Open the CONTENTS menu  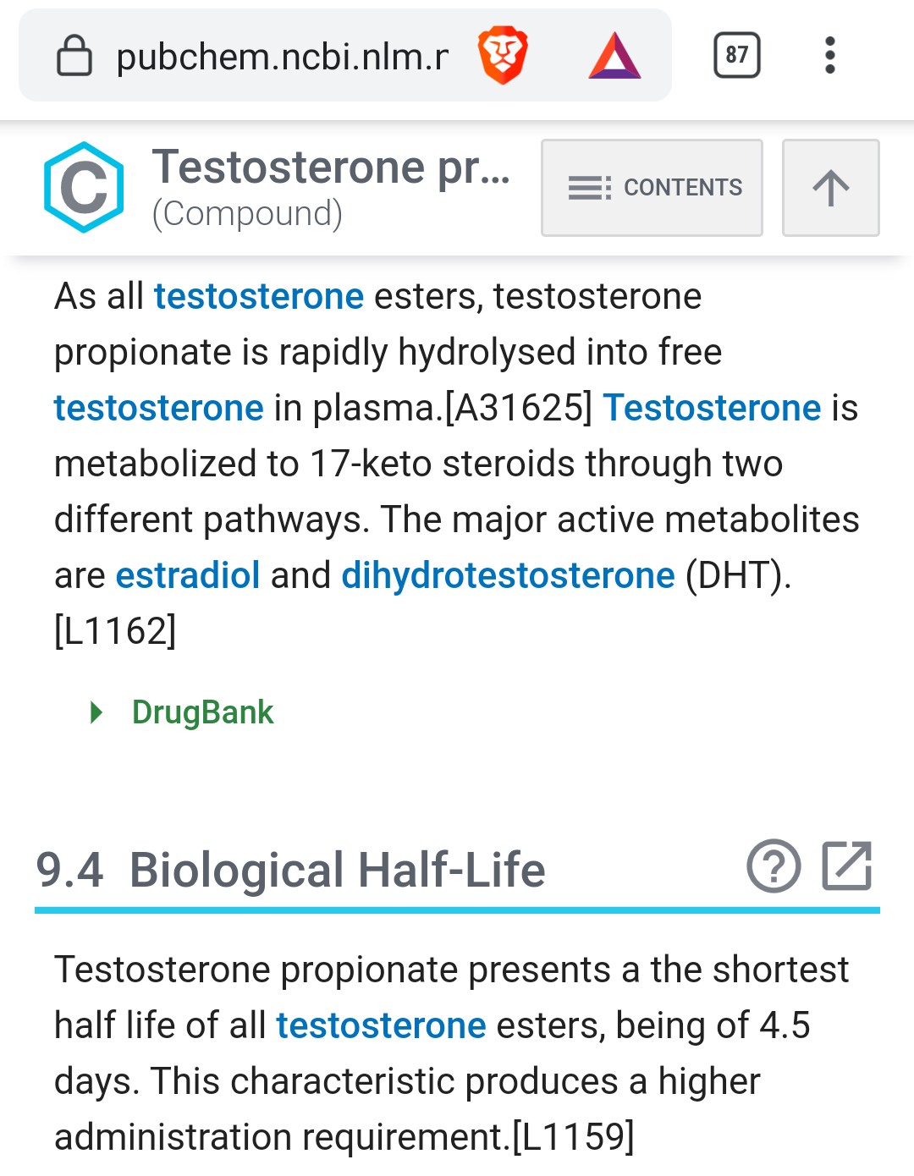652,188
